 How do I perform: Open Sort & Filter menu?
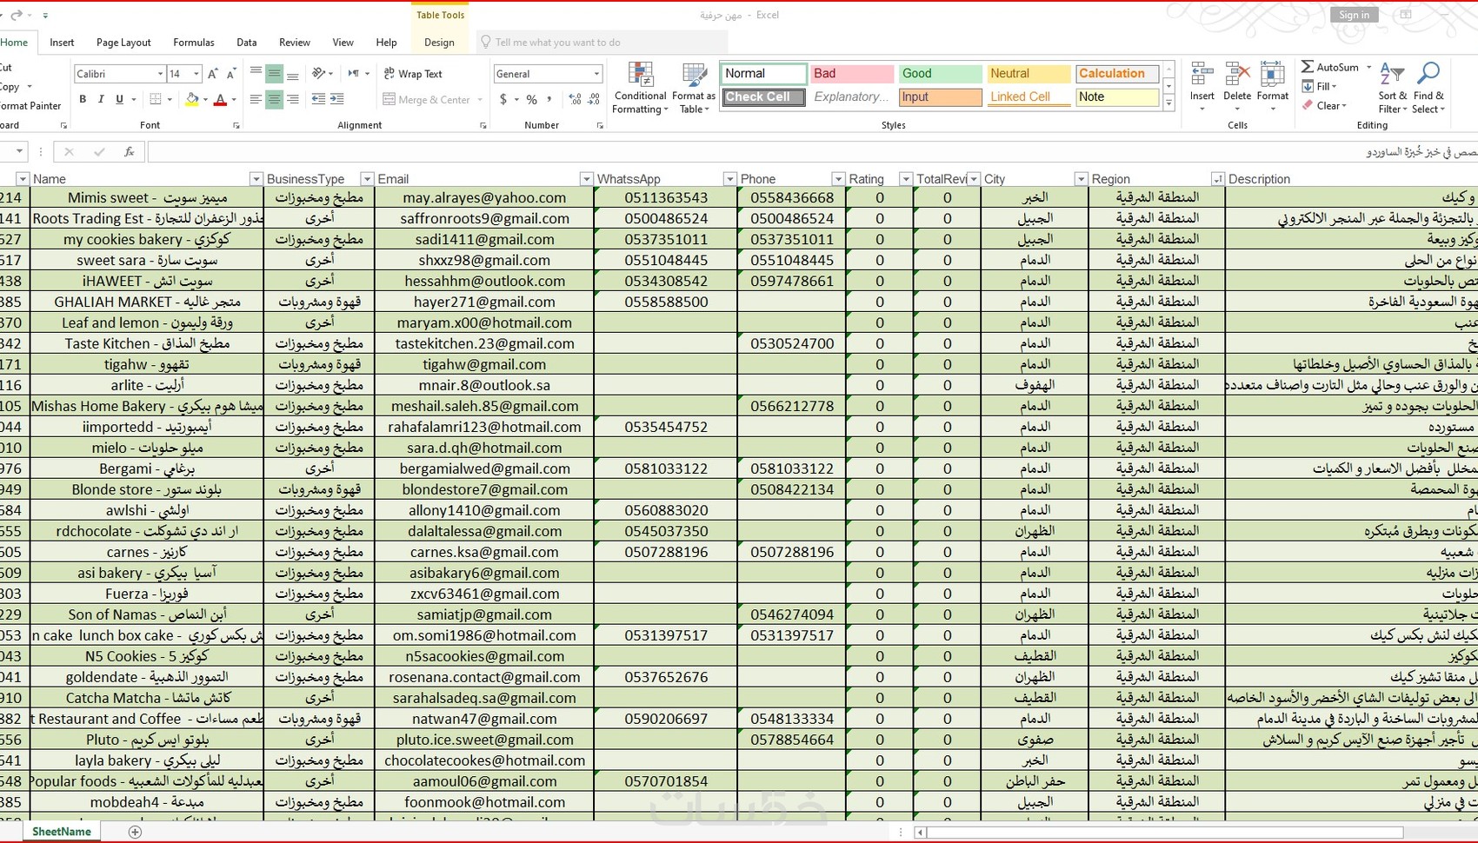pyautogui.click(x=1392, y=89)
